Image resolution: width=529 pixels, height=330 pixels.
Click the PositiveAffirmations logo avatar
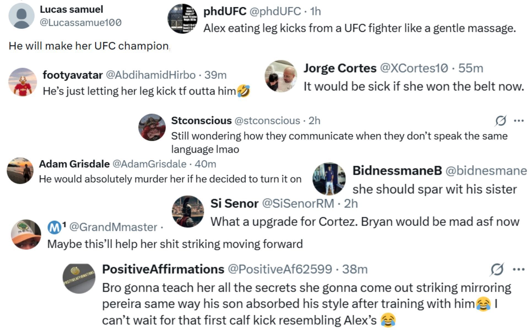click(79, 279)
